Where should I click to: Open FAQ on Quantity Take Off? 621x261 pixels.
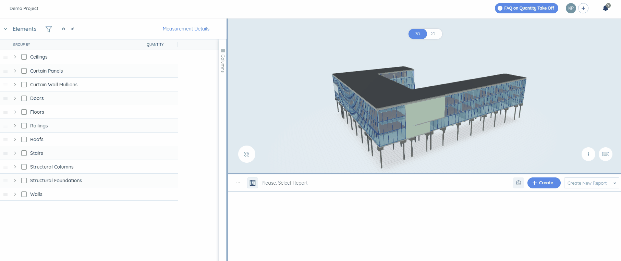click(x=526, y=8)
